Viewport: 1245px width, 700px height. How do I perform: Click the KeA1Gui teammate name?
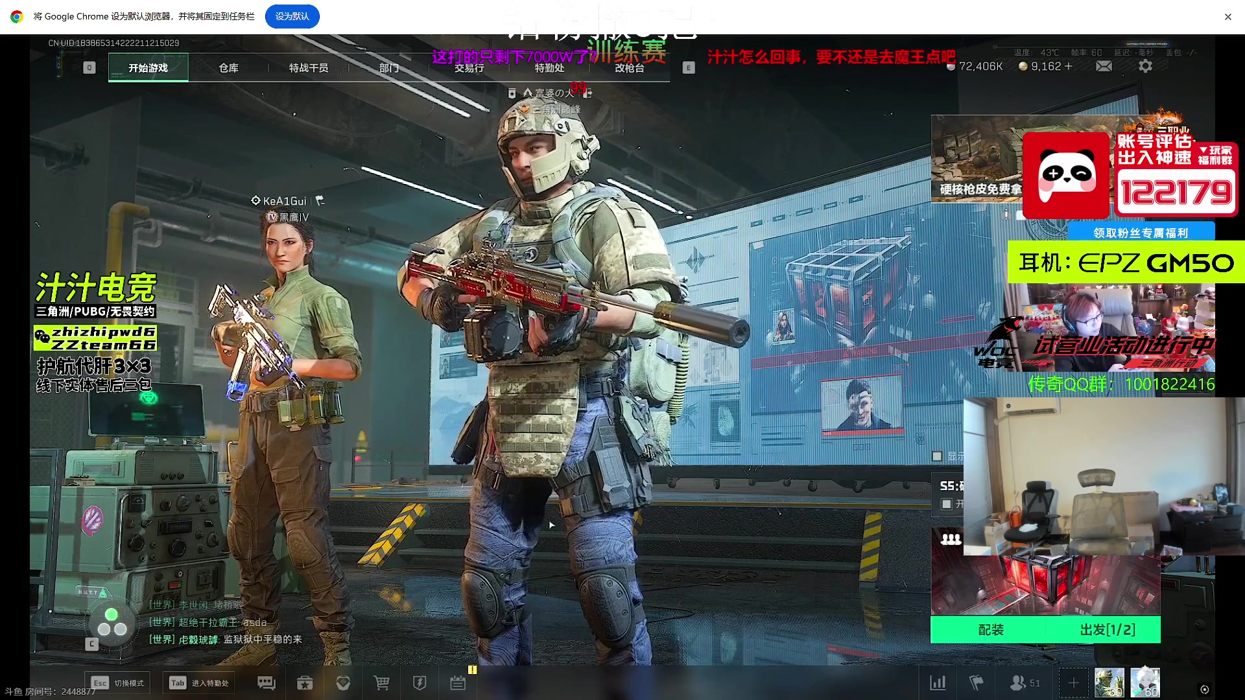pyautogui.click(x=285, y=201)
